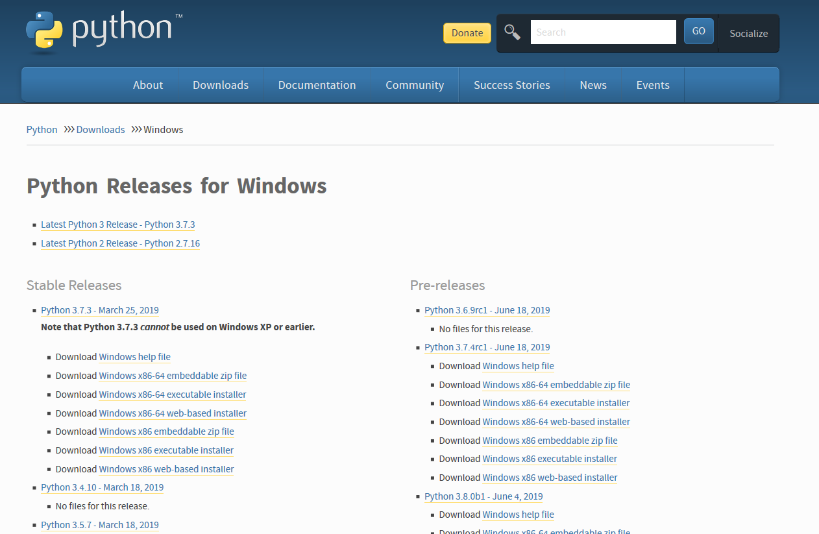This screenshot has height=534, width=819.
Task: Open Python 3.7.4rc1 - June 18, 2019 pre-release
Action: point(487,347)
